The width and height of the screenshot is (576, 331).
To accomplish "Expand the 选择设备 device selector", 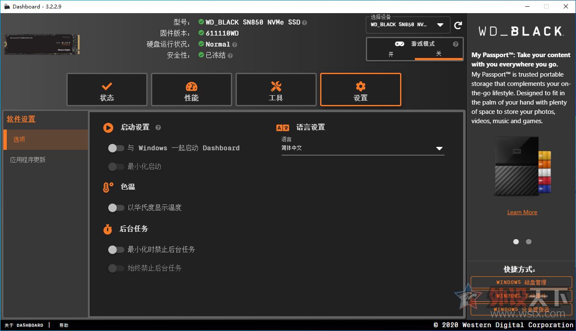I will (441, 25).
